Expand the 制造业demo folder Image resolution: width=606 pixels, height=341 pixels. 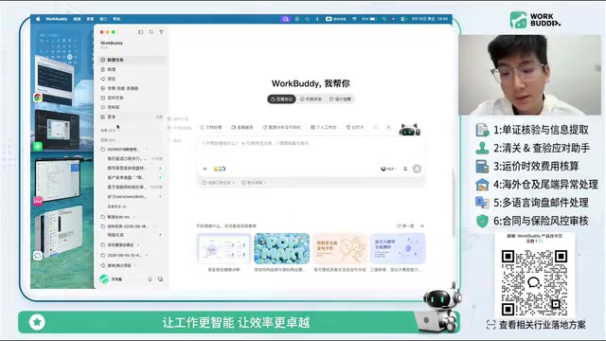[x=117, y=217]
